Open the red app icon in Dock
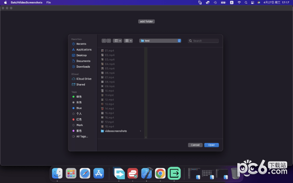This screenshot has width=293, height=183. click(133, 173)
